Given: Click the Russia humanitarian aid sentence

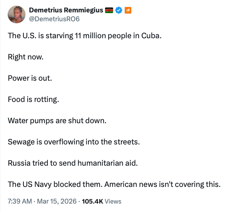Looking at the screenshot, I should point(72,163).
